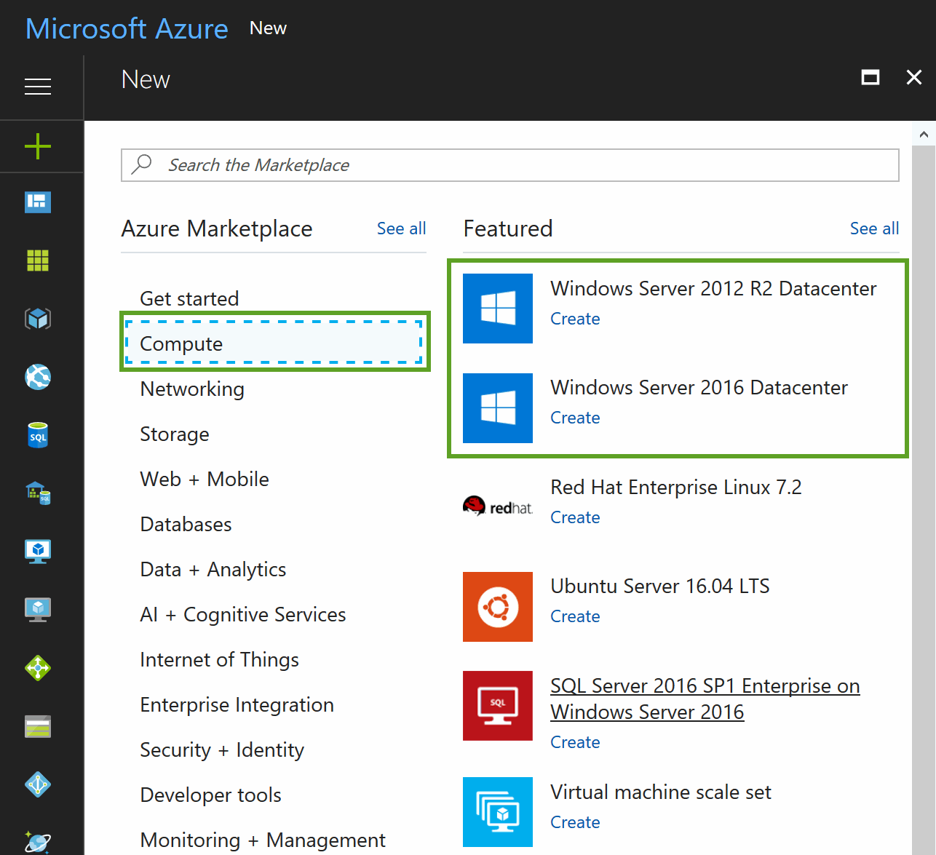Screen dimensions: 936x855
Task: Open classic Virtual machines monitor icon
Action: [38, 610]
